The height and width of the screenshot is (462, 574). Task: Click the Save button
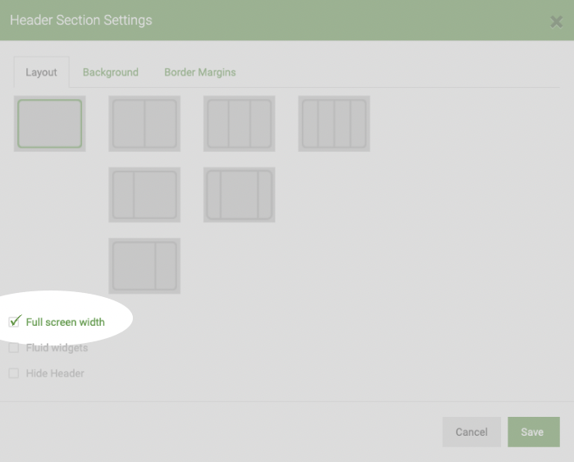pos(533,432)
